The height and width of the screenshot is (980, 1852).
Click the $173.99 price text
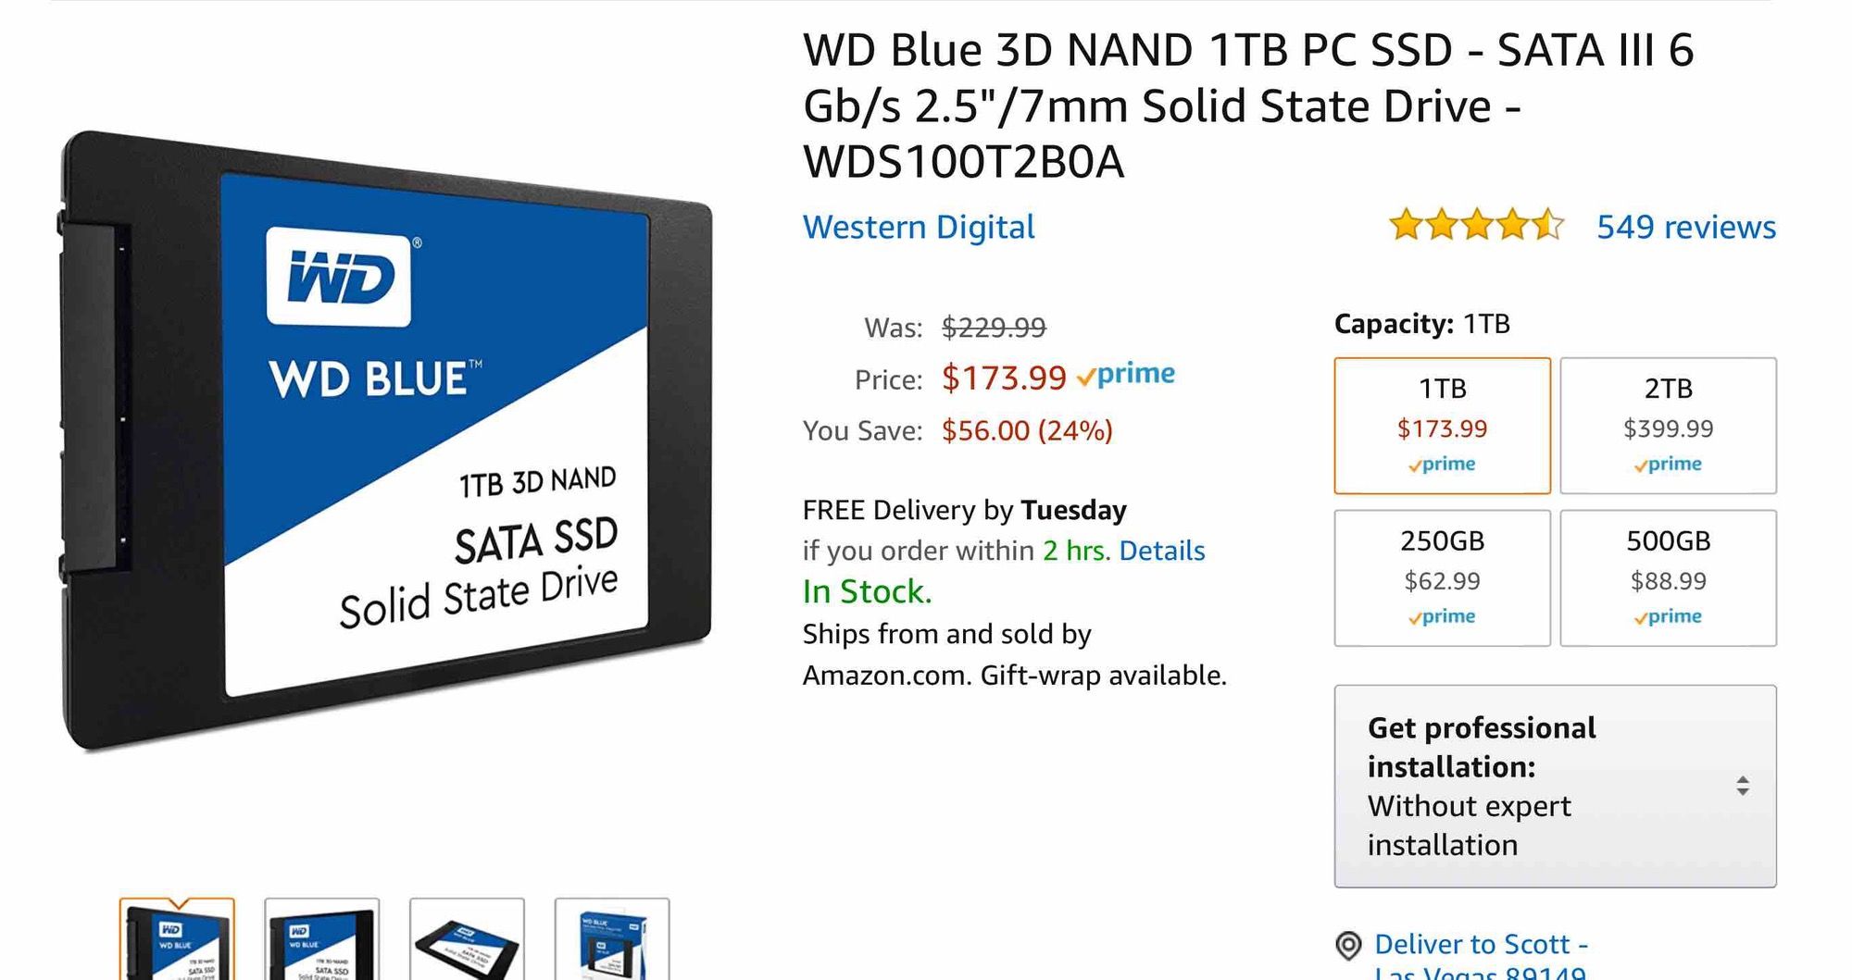[1004, 378]
